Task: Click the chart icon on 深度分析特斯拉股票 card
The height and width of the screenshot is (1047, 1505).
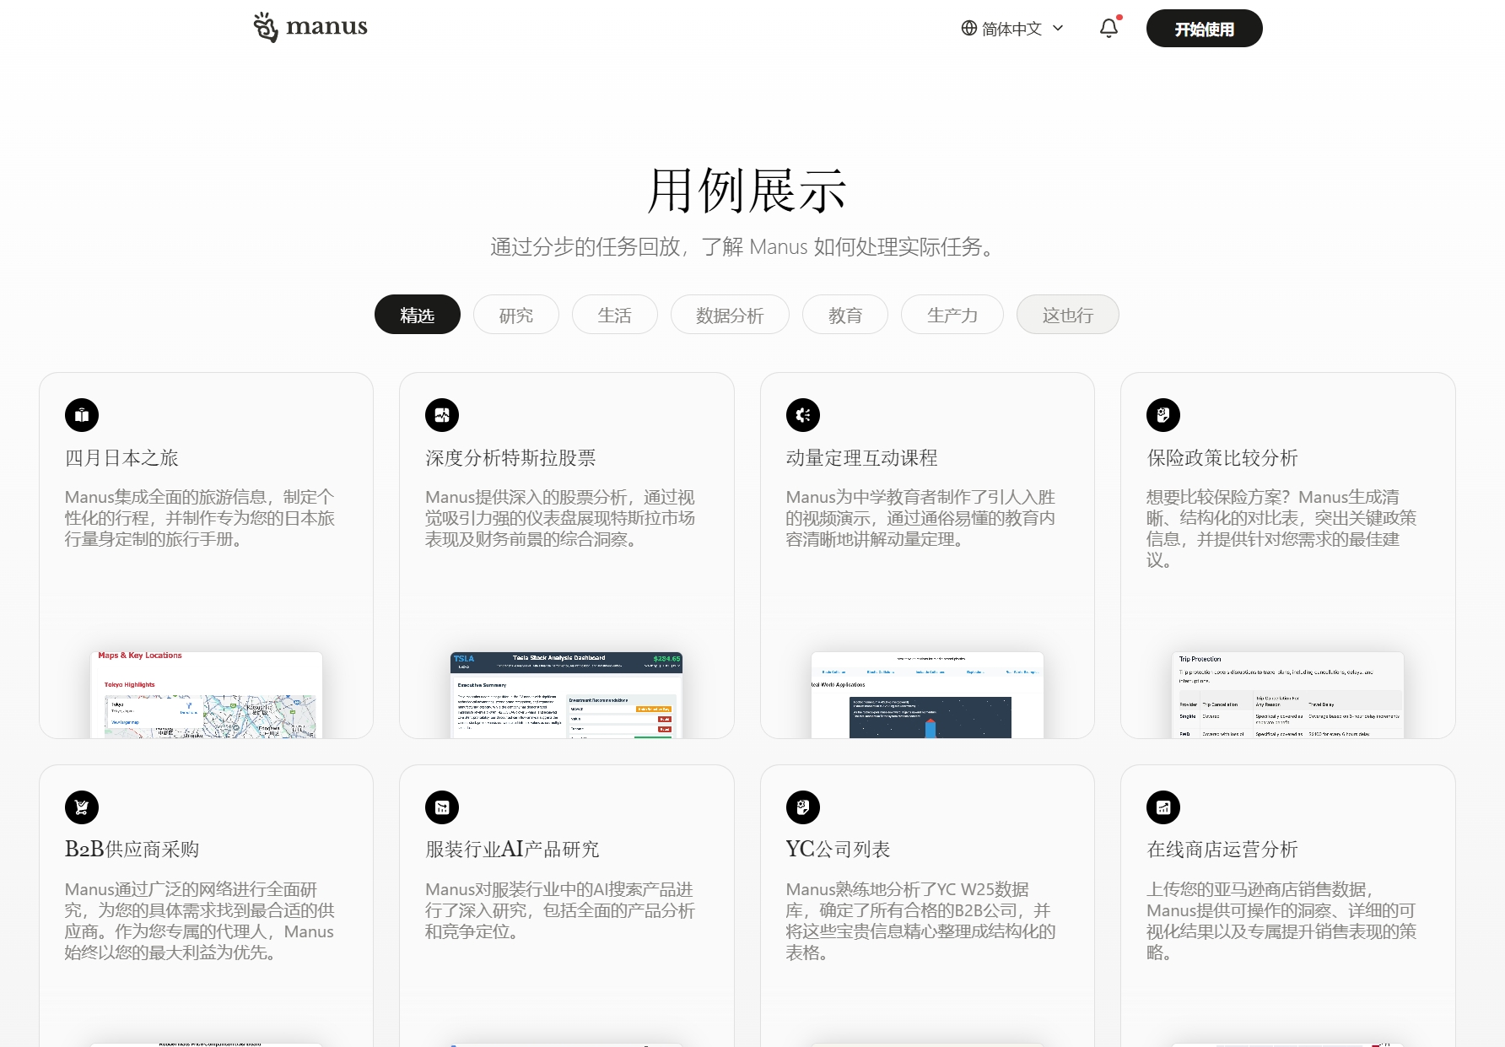Action: point(442,415)
